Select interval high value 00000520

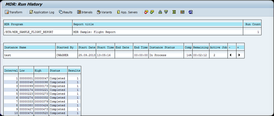(41, 113)
